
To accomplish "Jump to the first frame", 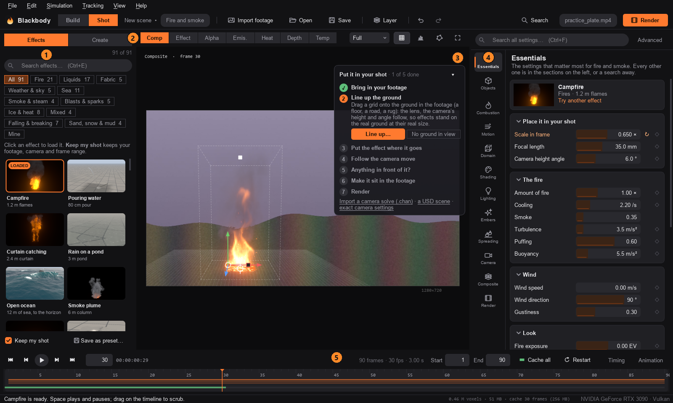I will click(x=11, y=360).
